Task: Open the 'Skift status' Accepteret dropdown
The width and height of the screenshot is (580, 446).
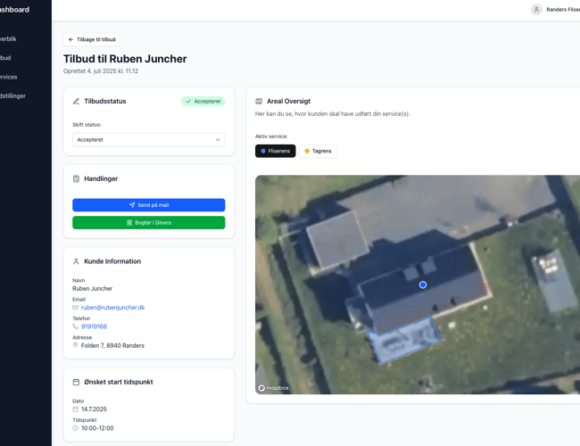Action: tap(149, 140)
